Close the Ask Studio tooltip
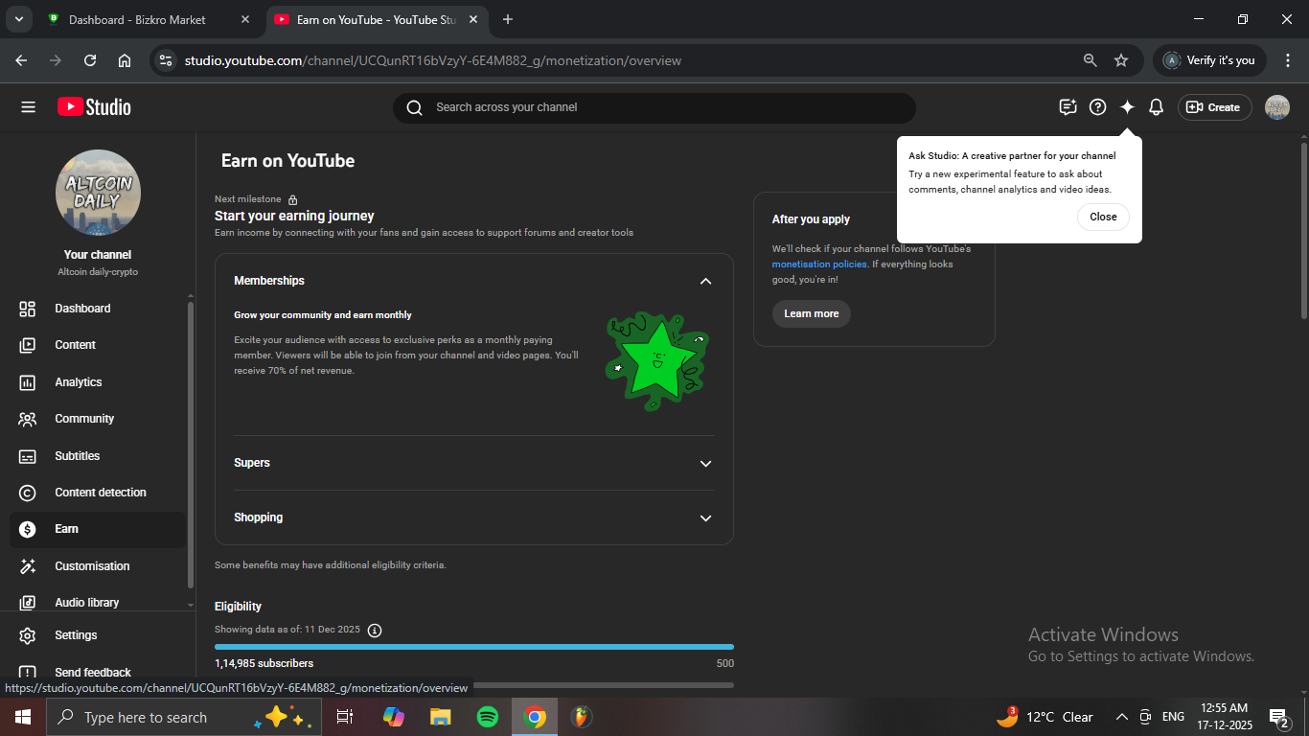 click(x=1102, y=217)
